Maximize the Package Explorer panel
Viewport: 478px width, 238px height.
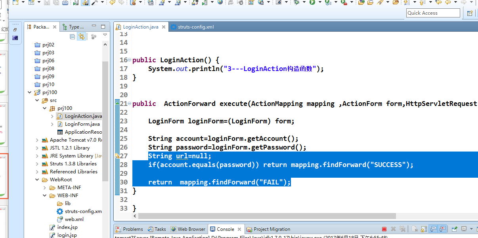point(103,27)
